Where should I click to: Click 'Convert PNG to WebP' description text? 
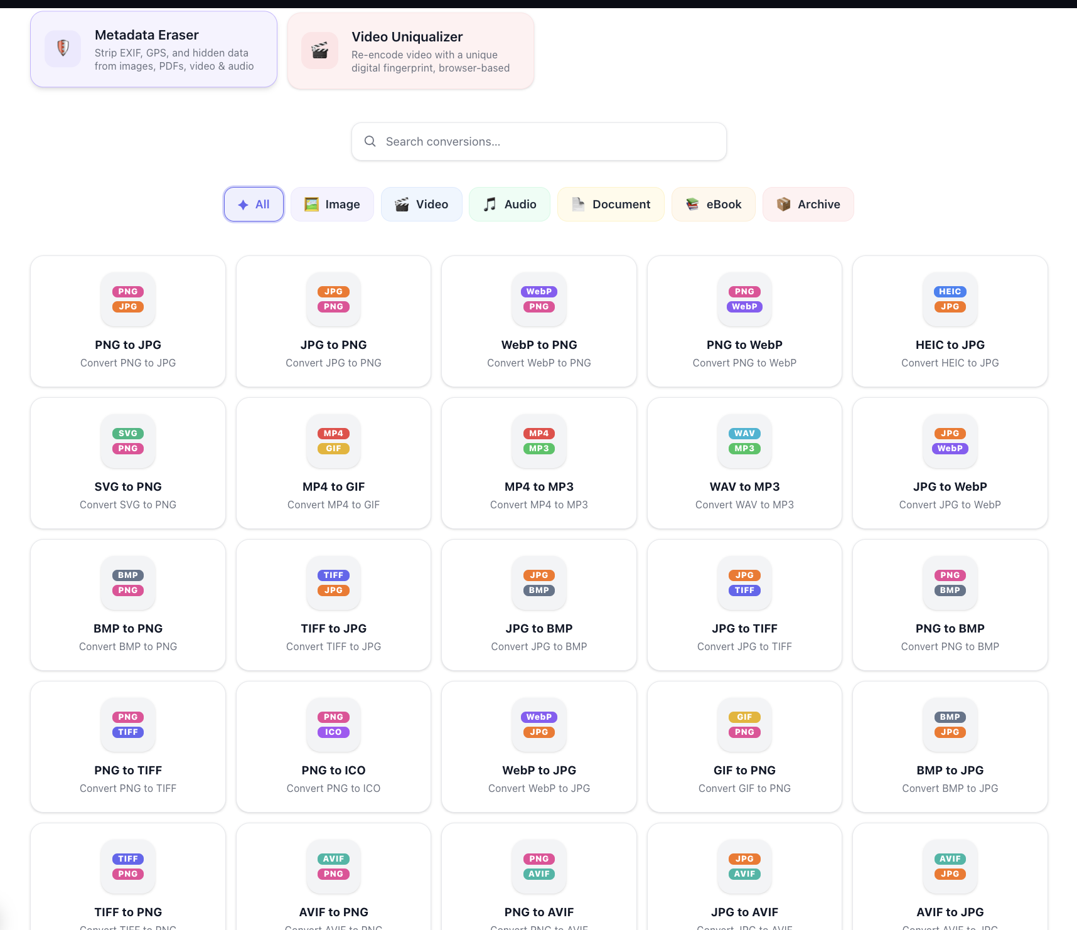745,363
